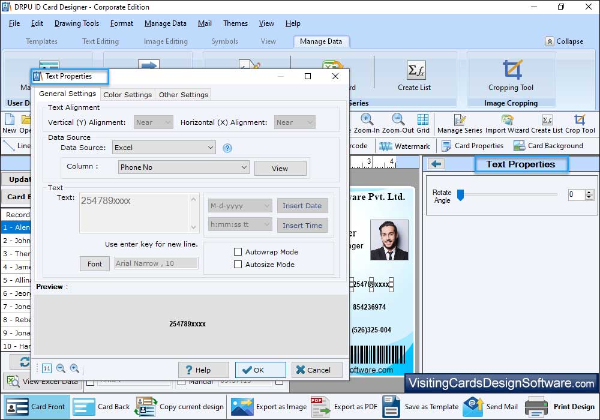
Task: Click the preview zoom-in magnifier icon
Action: pyautogui.click(x=74, y=368)
